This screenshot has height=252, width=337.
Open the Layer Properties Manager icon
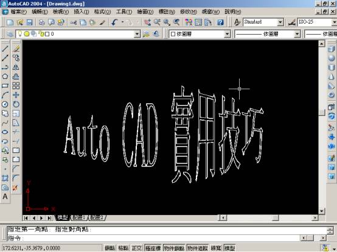pyautogui.click(x=10, y=34)
